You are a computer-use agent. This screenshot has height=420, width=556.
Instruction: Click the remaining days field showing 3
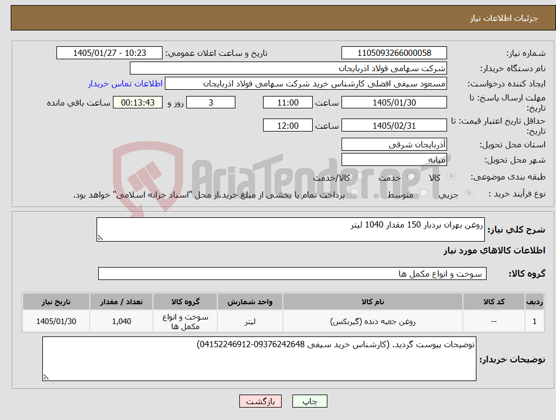pyautogui.click(x=211, y=103)
